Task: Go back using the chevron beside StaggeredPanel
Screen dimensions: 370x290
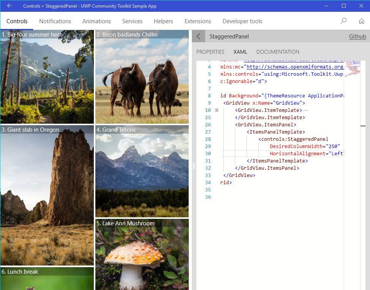Action: (198, 36)
